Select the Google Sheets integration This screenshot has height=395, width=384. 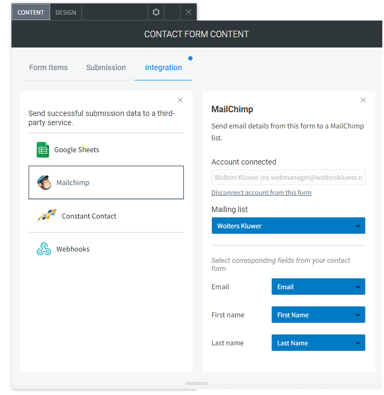coord(106,149)
